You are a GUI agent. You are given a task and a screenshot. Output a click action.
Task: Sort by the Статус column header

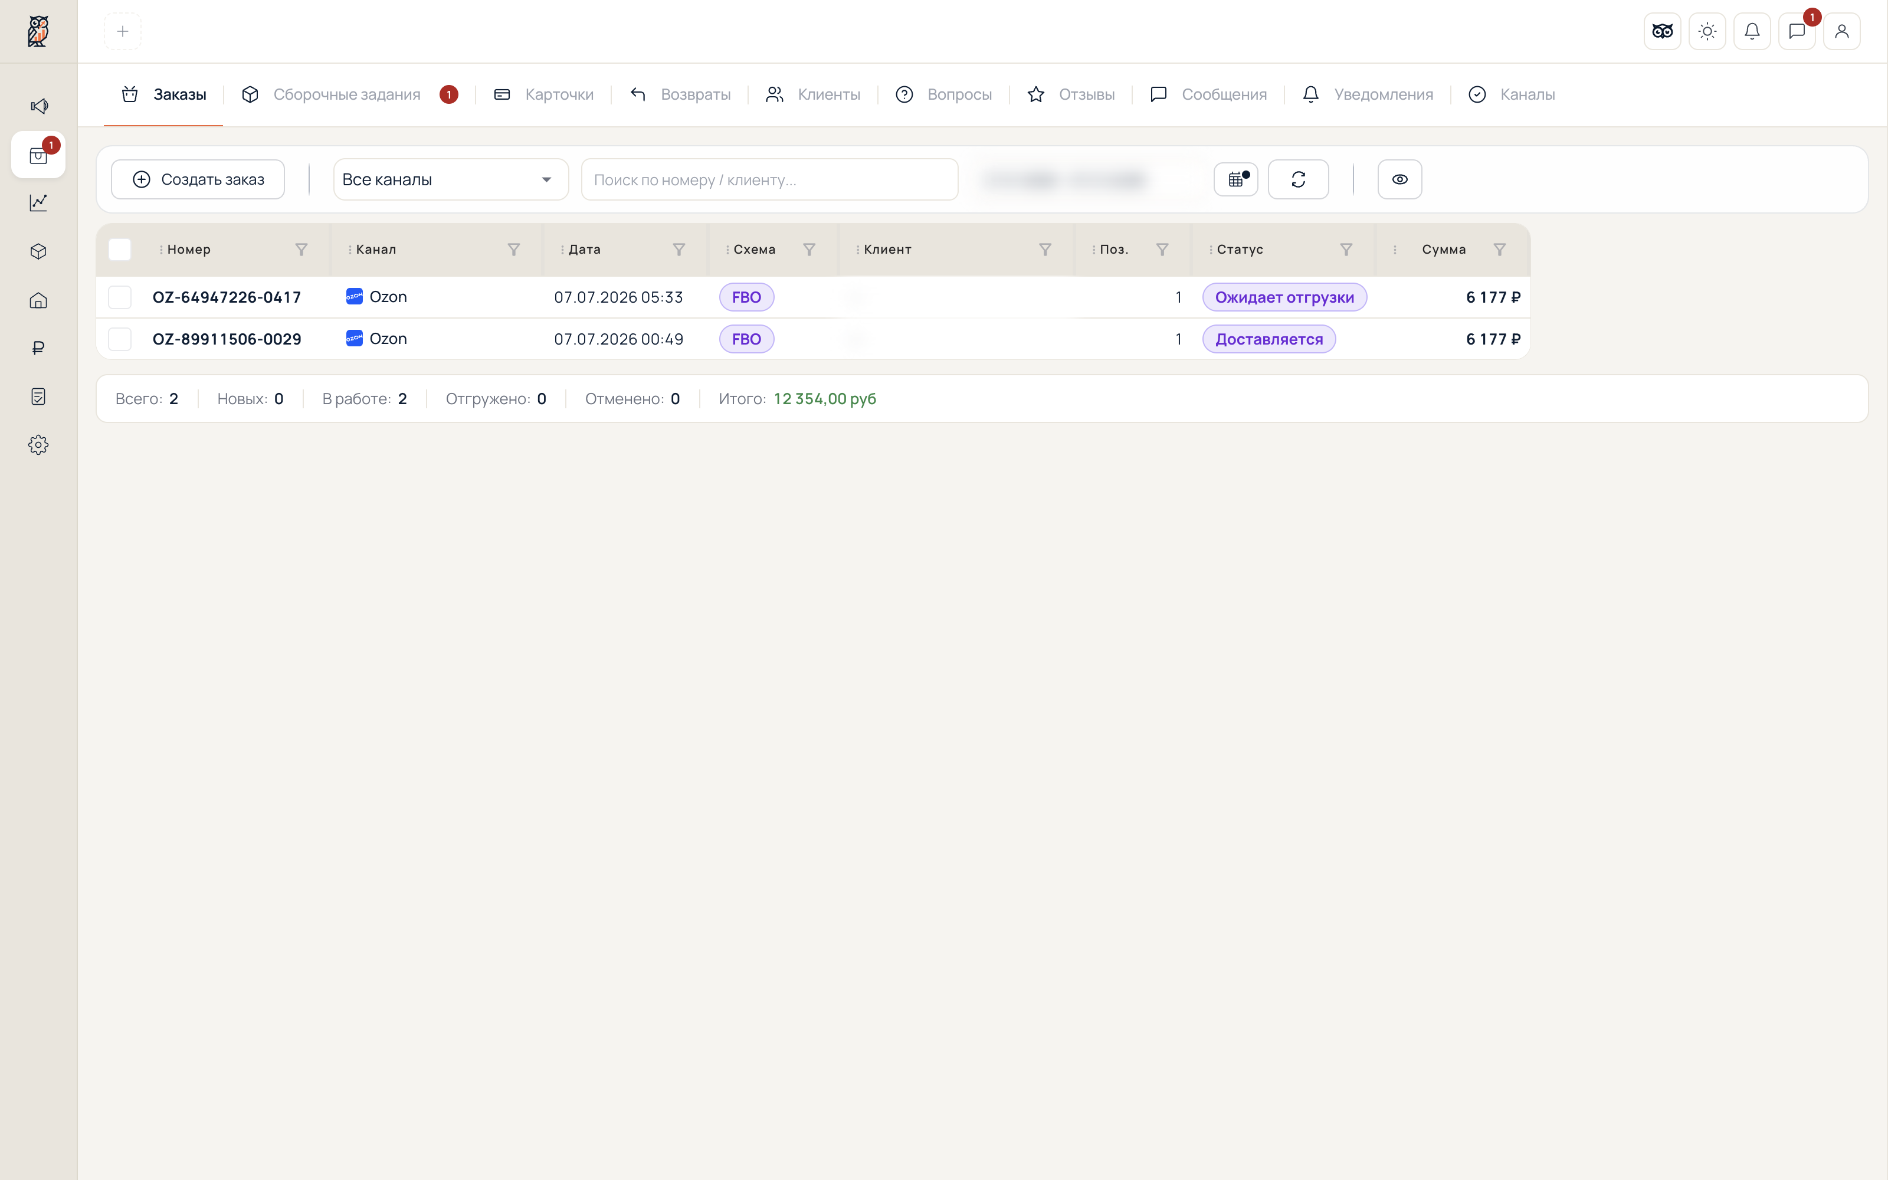1240,250
